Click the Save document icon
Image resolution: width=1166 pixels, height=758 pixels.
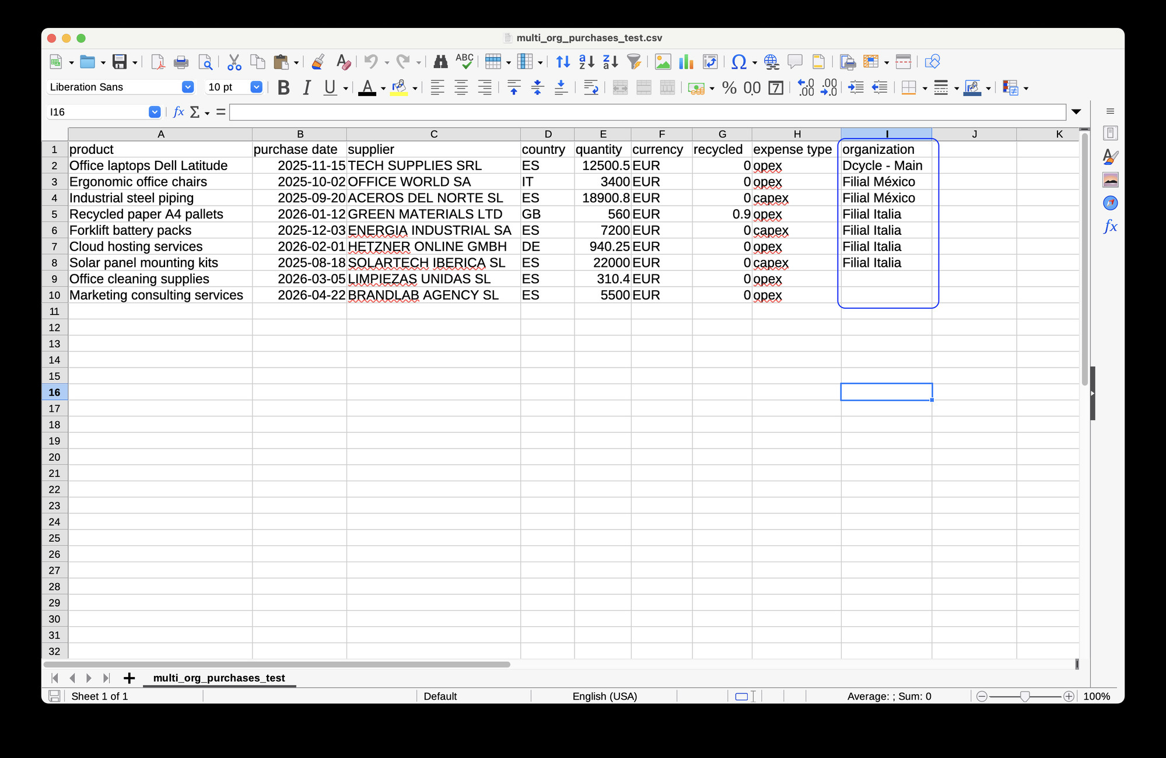[x=119, y=62]
